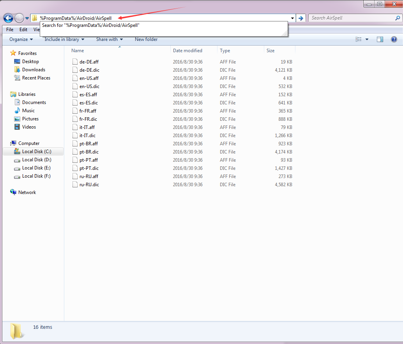Click the file icon of fr-FR.aff
This screenshot has height=344, width=403.
click(75, 111)
